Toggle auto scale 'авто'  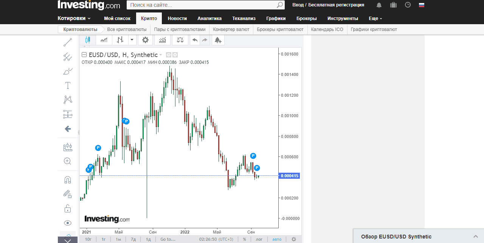[277, 239]
